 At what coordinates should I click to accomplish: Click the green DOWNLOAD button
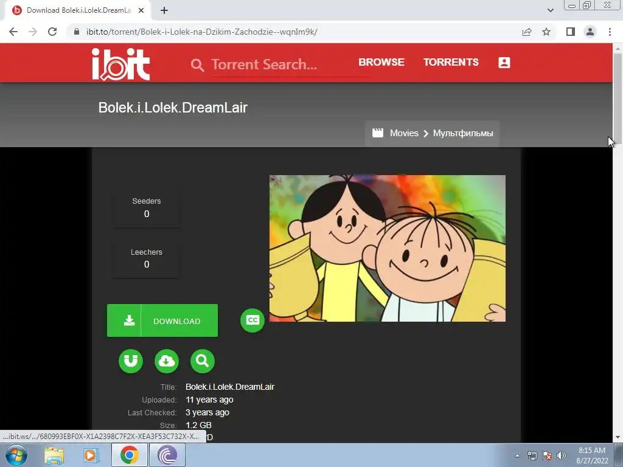pyautogui.click(x=162, y=320)
